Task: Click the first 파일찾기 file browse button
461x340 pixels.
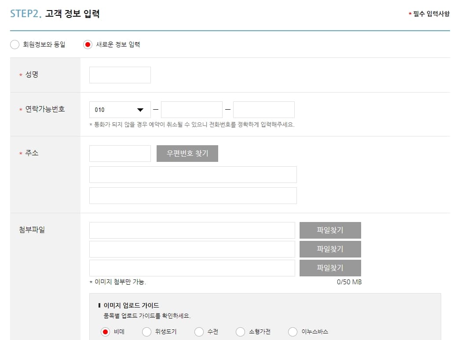Action: tap(330, 230)
